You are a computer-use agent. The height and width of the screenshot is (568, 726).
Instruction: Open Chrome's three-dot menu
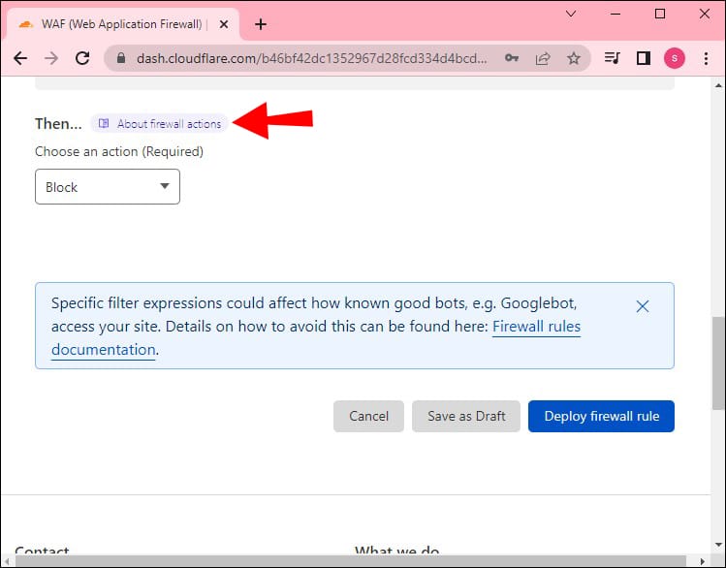(x=706, y=58)
